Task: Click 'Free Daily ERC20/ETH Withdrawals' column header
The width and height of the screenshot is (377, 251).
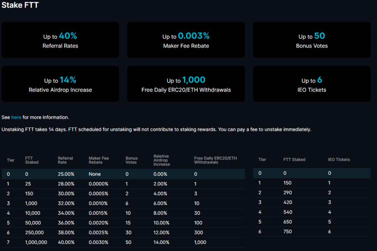Action: point(215,160)
